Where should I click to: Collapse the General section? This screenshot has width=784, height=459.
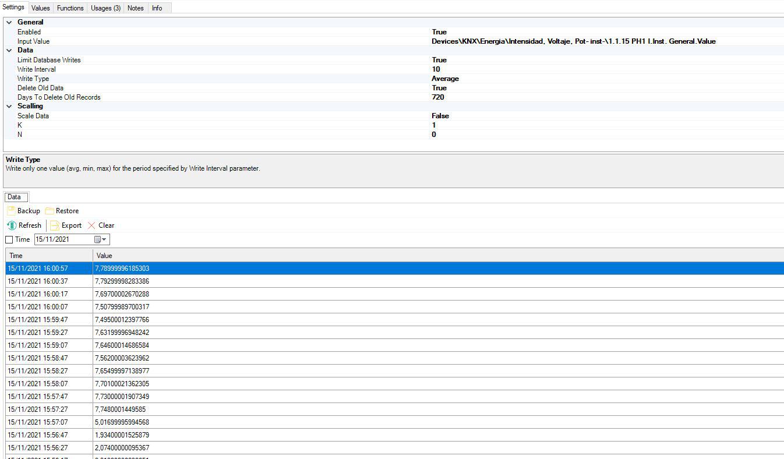pos(9,22)
